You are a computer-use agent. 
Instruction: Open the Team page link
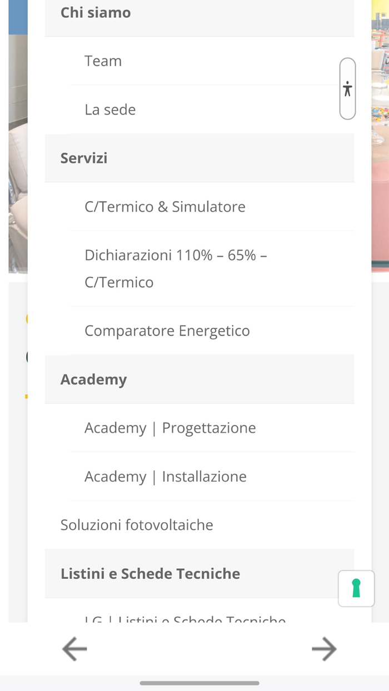click(x=103, y=61)
